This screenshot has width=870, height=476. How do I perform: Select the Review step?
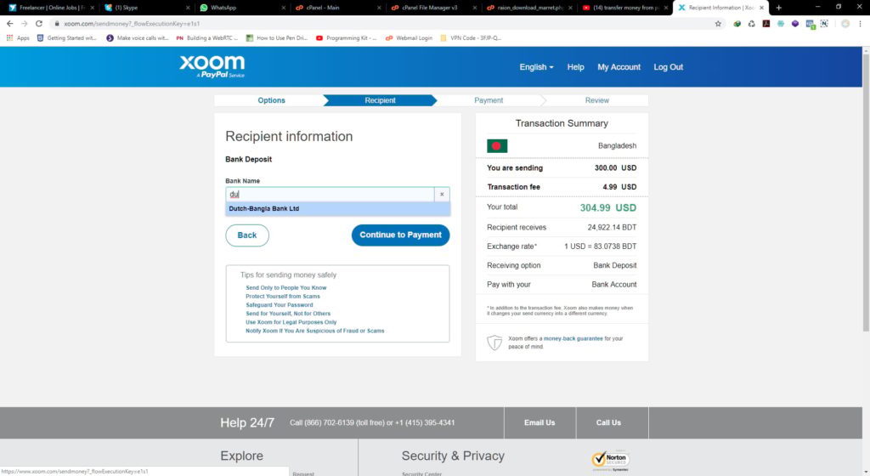[x=596, y=100]
